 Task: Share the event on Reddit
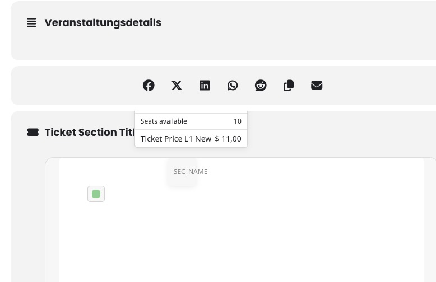tap(261, 86)
